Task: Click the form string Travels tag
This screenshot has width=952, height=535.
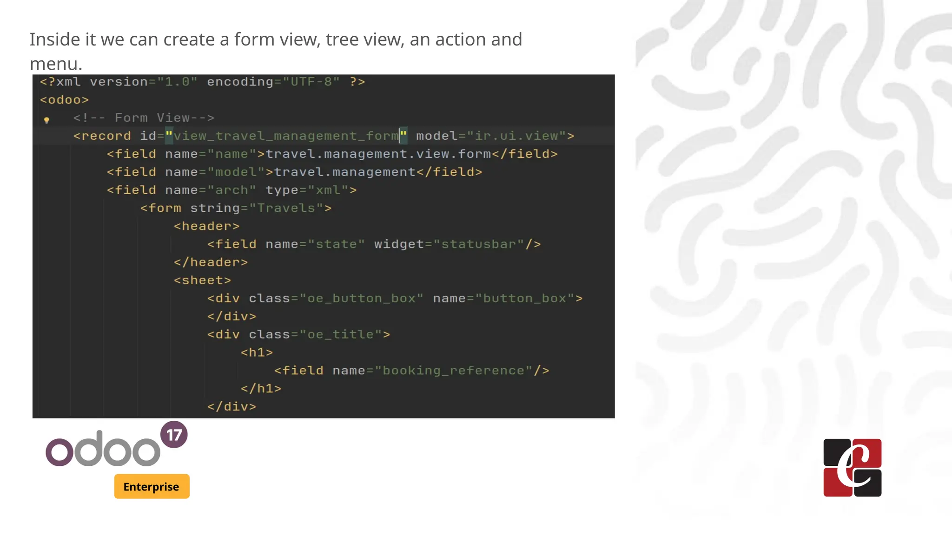Action: (236, 208)
